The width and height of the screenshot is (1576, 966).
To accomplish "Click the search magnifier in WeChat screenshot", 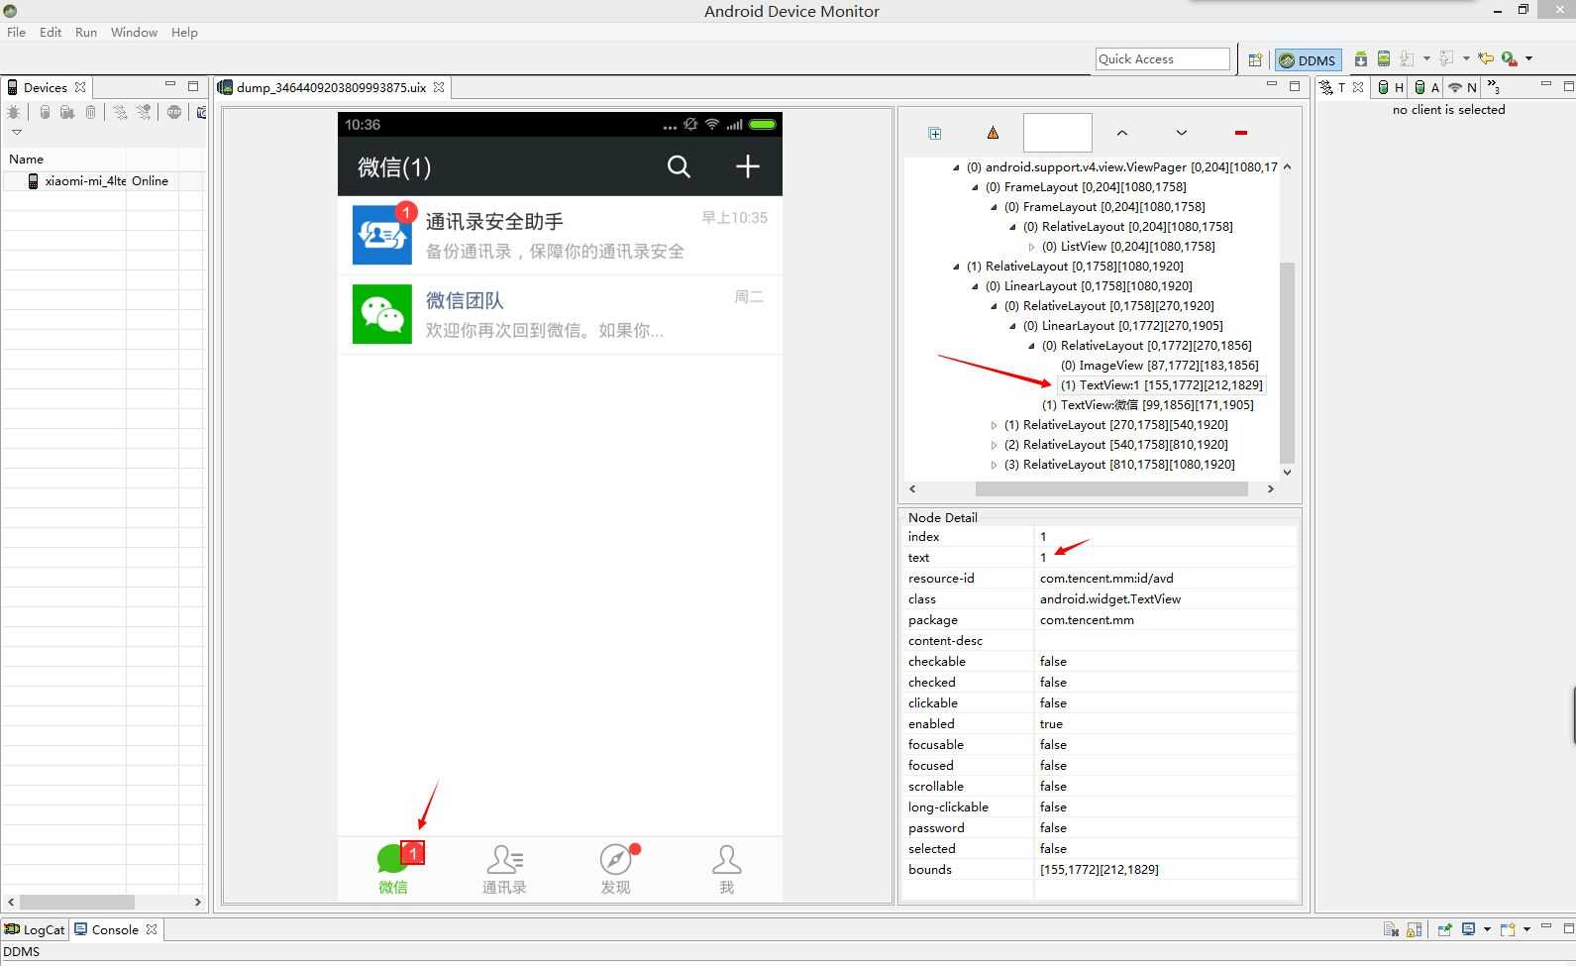I will coord(679,166).
